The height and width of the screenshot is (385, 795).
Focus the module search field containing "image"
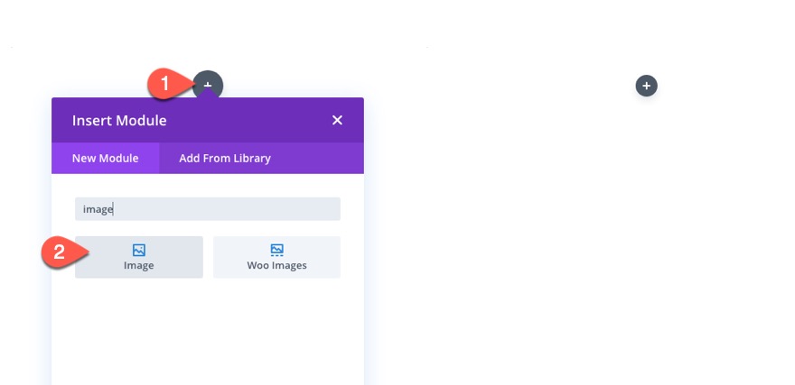(208, 209)
